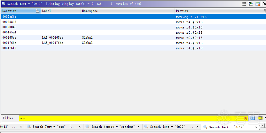Click preview movs r4,#0x13 in row 000476ba
The height and width of the screenshot is (133, 266).
coord(189,43)
